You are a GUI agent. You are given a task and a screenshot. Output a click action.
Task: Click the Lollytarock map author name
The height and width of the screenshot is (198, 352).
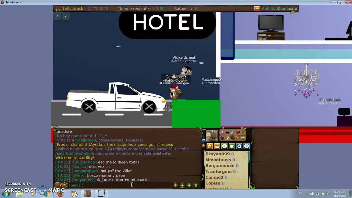(73, 9)
